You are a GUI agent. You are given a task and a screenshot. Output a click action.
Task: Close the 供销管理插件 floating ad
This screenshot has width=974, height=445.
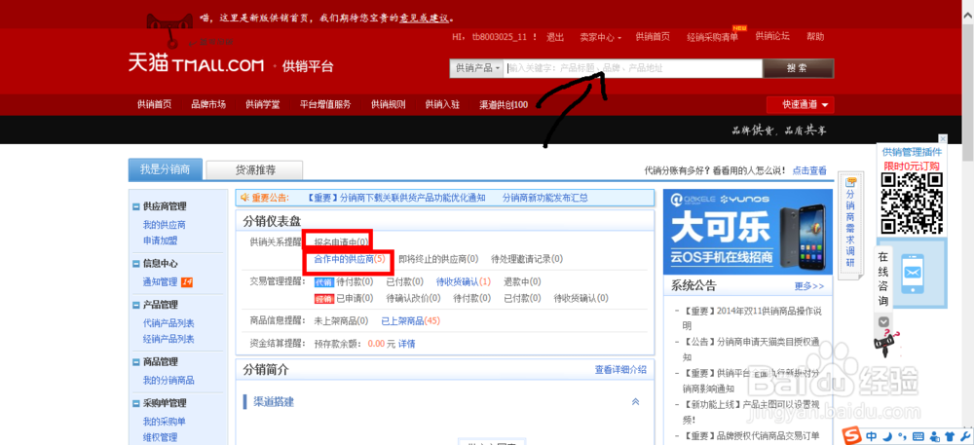942,138
